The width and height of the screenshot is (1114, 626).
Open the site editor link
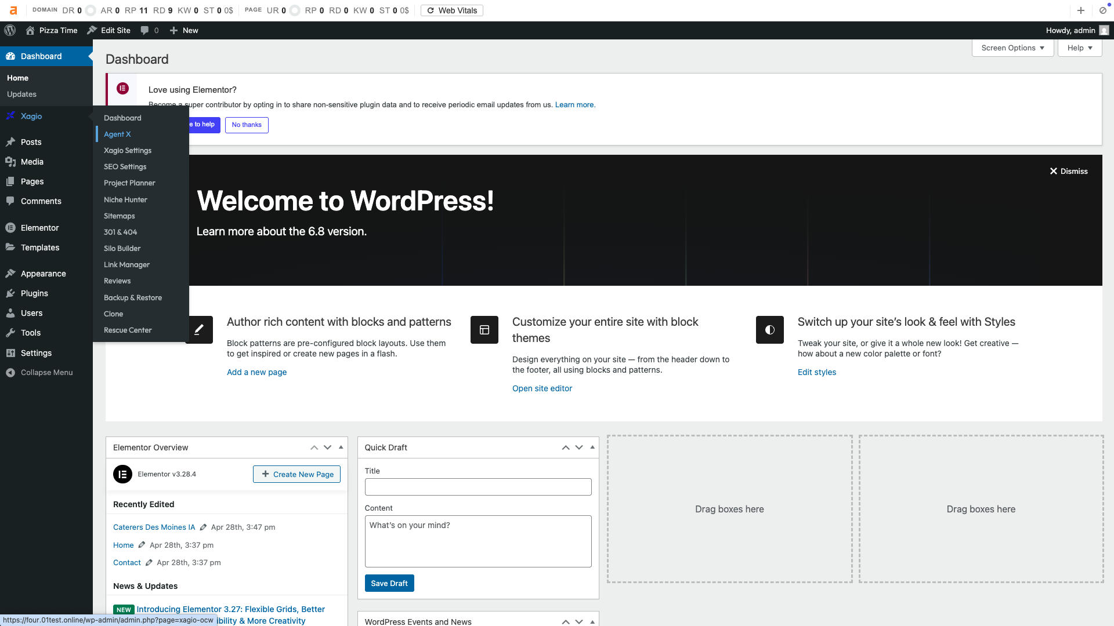[542, 388]
